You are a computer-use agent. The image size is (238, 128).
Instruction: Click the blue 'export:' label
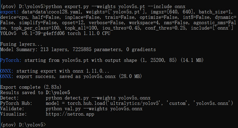click(x=9, y=12)
